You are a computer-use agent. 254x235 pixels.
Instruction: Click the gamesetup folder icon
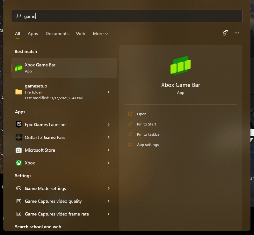point(18,92)
